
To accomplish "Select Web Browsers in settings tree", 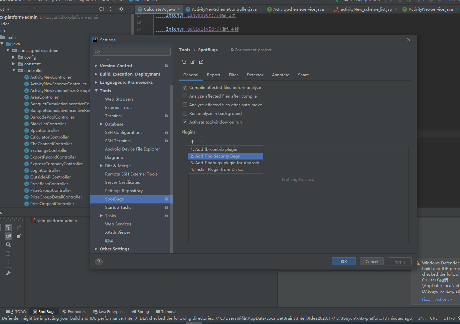I will pos(119,99).
